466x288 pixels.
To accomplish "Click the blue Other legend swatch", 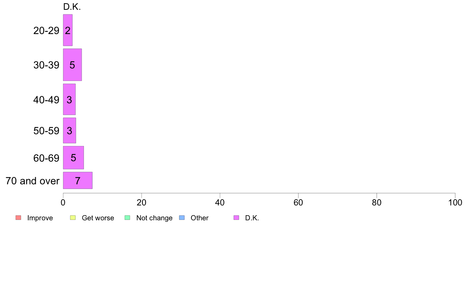I will 182,218.
